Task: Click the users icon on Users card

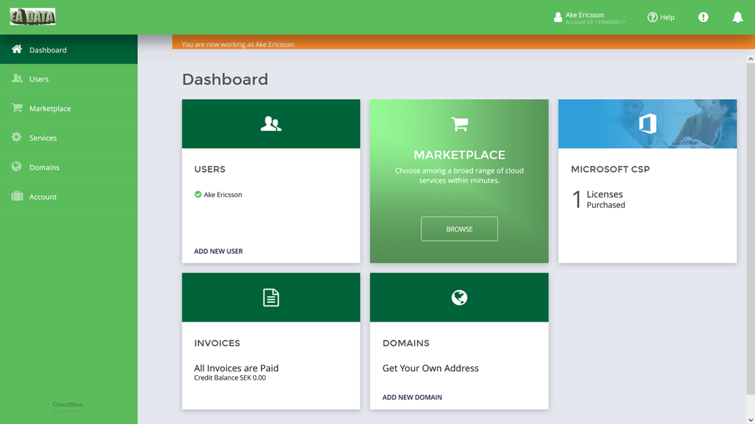Action: pyautogui.click(x=271, y=124)
